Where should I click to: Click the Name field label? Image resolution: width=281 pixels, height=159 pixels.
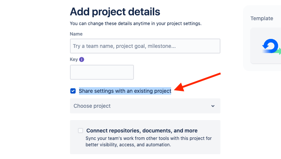pos(76,34)
